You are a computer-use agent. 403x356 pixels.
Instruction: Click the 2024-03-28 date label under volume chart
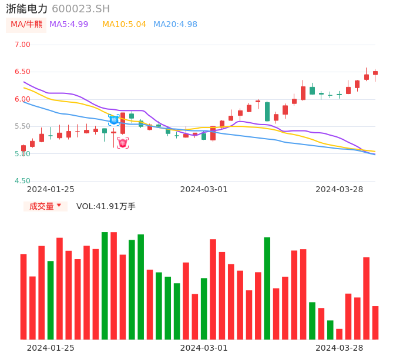340,348
